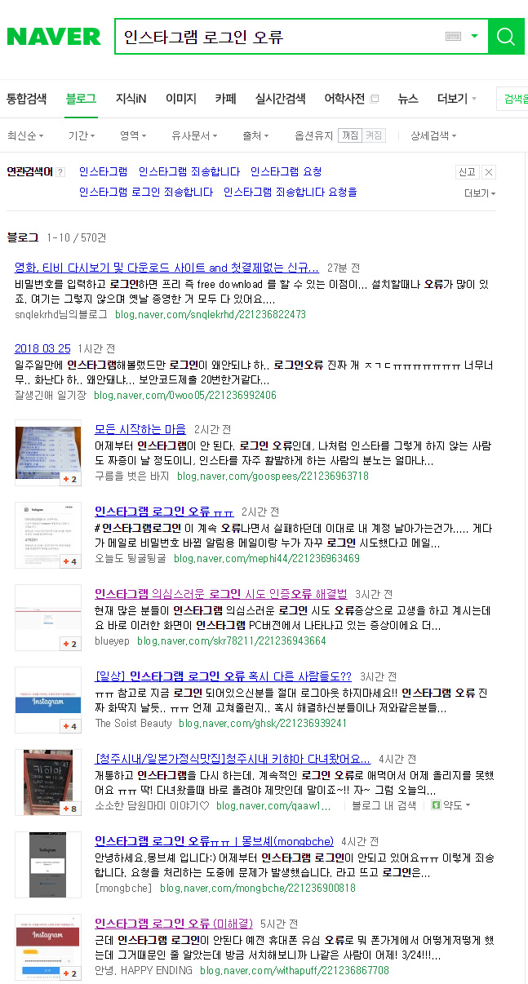Open blog post 영화, 티비 다시보기 및 다운로드
This screenshot has height=984, width=528.
[166, 268]
